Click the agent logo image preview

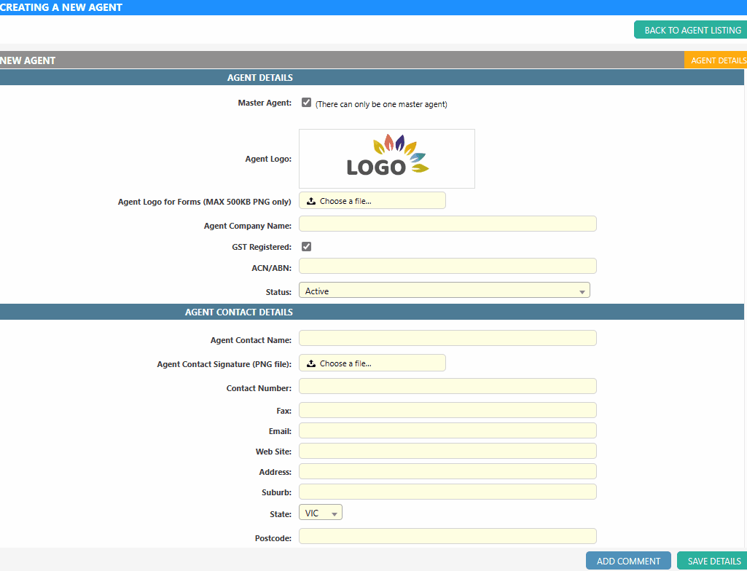pyautogui.click(x=386, y=159)
